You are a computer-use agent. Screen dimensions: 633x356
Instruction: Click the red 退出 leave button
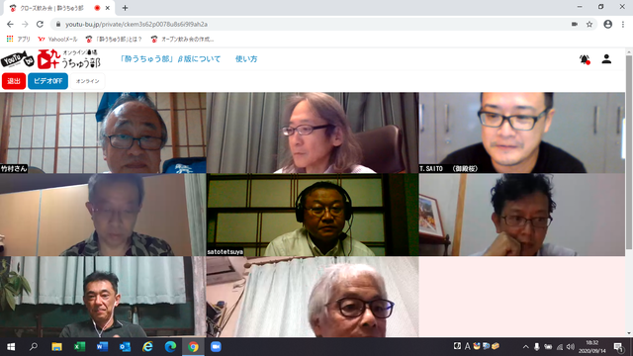[14, 81]
